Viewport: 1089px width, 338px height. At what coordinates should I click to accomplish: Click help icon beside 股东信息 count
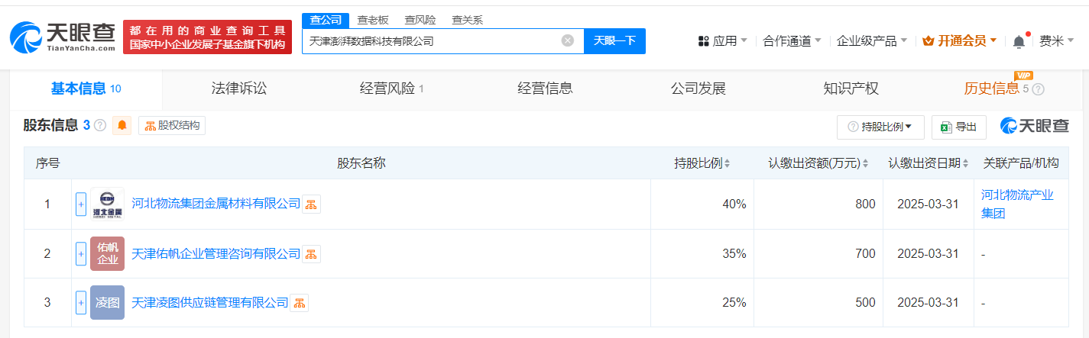coord(100,126)
